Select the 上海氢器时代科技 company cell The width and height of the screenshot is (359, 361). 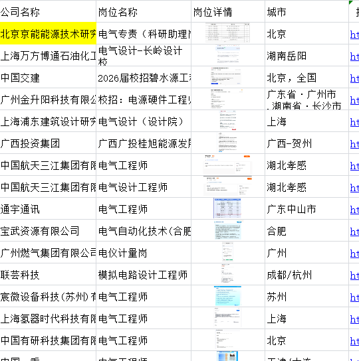pyautogui.click(x=48, y=318)
